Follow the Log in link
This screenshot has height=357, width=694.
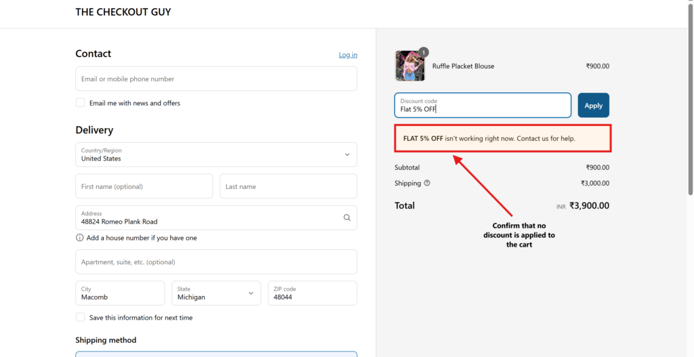point(348,55)
